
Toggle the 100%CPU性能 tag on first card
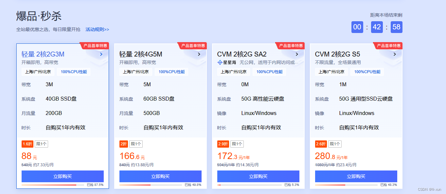pyautogui.click(x=73, y=72)
